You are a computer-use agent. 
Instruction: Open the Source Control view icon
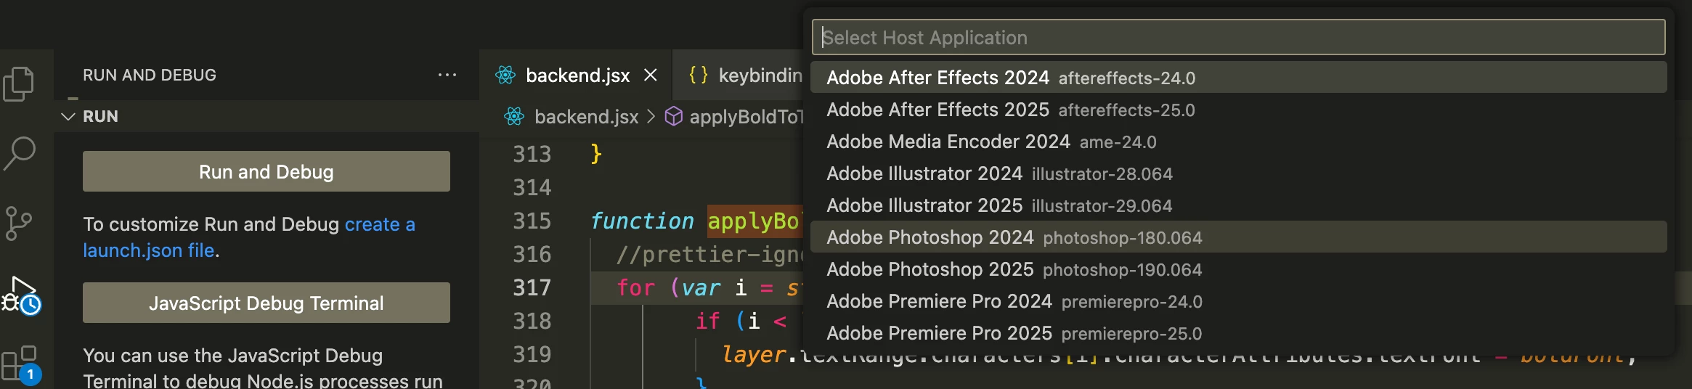tap(19, 223)
